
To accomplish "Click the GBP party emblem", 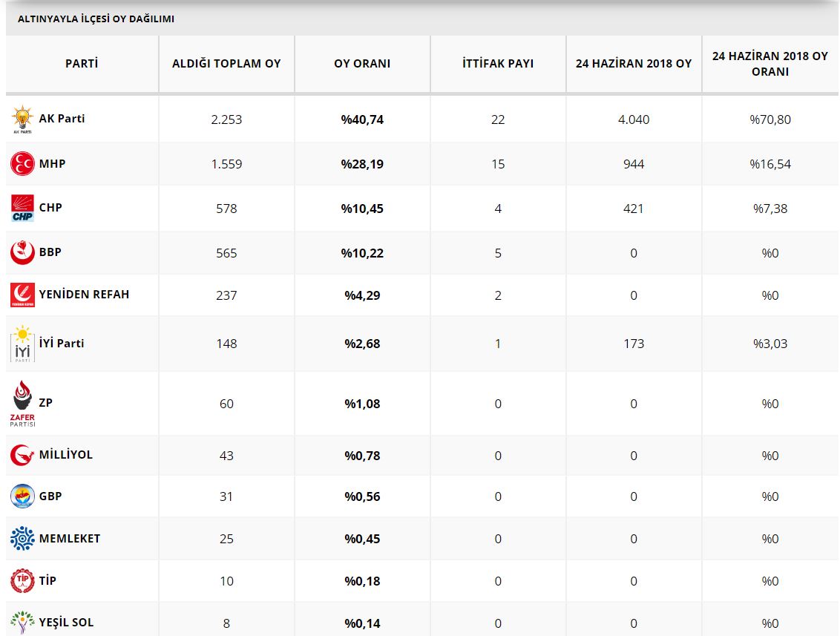I will pyautogui.click(x=22, y=496).
